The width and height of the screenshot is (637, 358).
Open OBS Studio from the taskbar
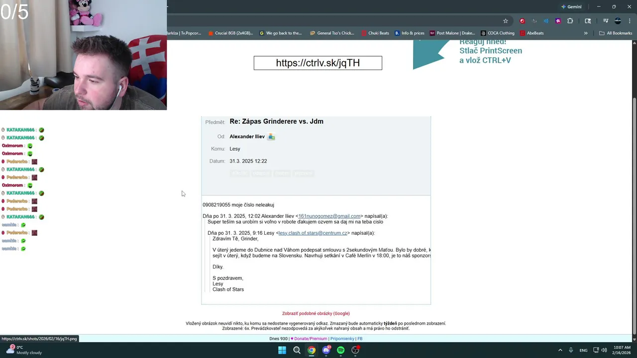(355, 350)
